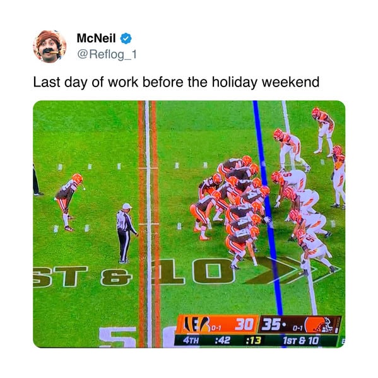Screen dimensions: 378x378
Task: Click the Browns helmet logo on scoreboard
Action: [x=319, y=325]
